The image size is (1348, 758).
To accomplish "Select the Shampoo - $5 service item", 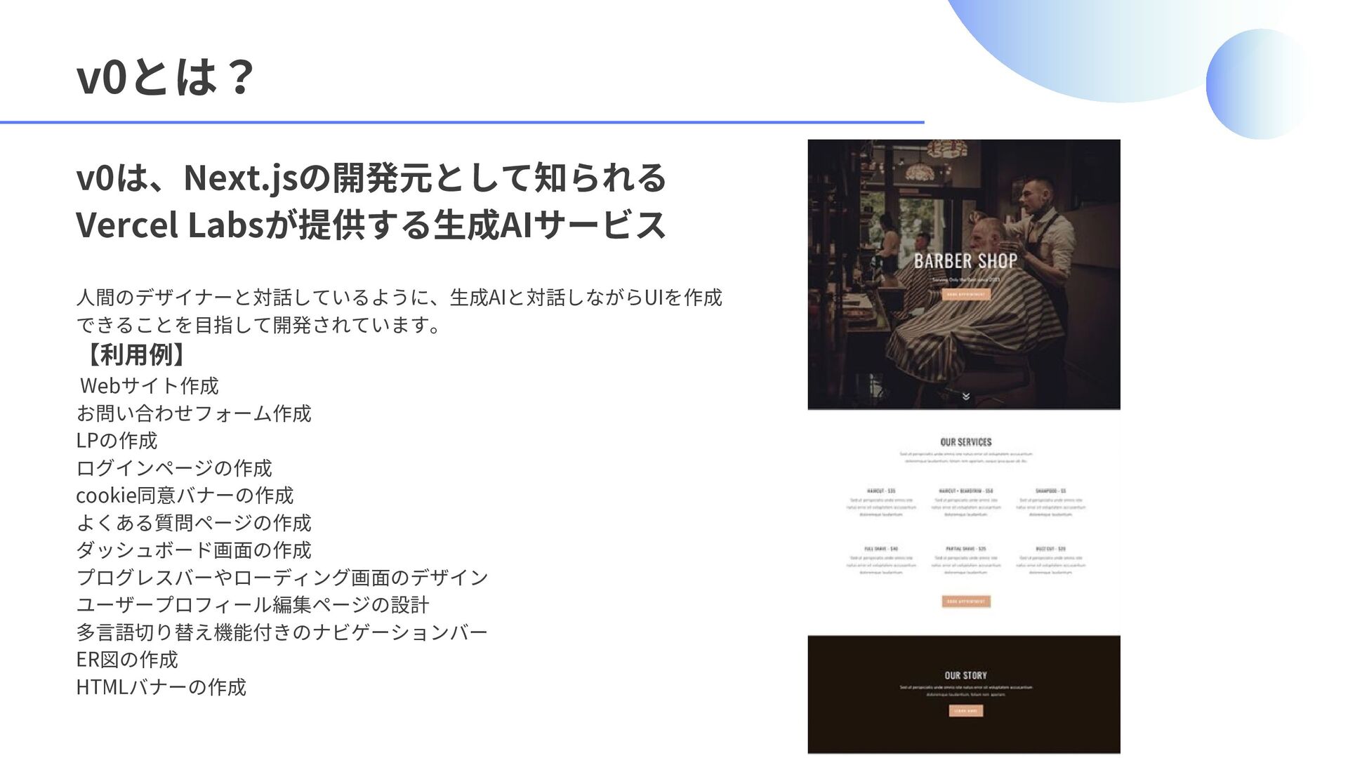I will pos(1050,491).
